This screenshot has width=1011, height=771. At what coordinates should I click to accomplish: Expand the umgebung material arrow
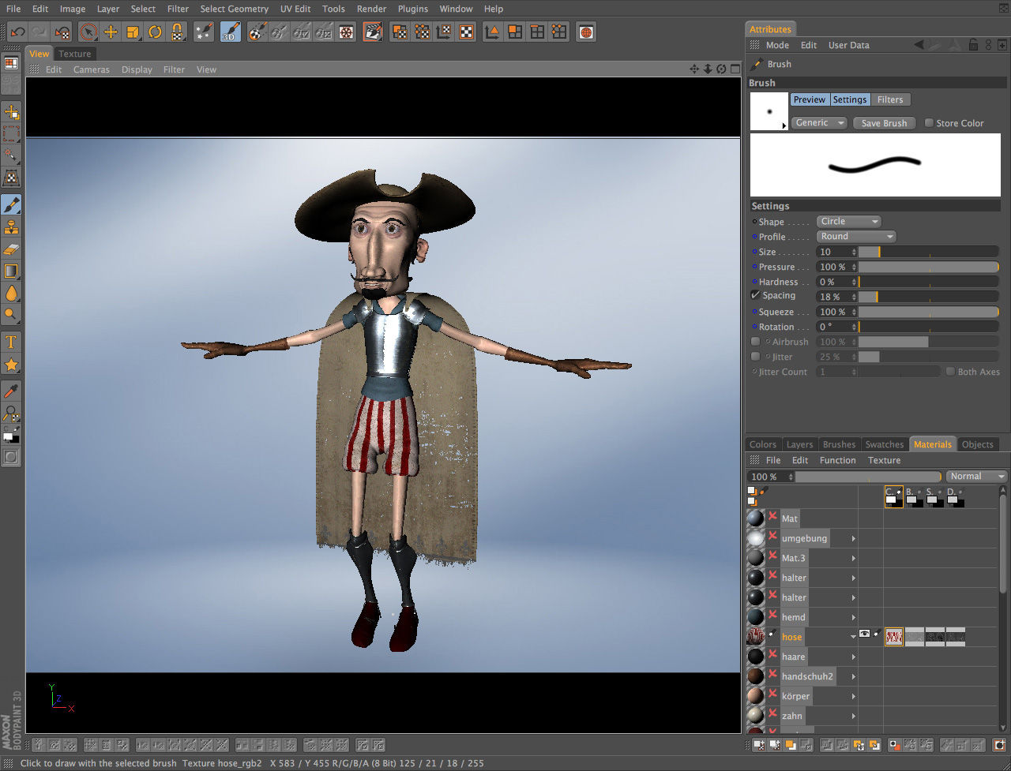coord(853,538)
